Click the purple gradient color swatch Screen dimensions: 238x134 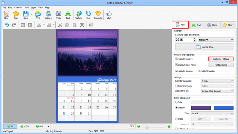pyautogui.click(x=201, y=107)
